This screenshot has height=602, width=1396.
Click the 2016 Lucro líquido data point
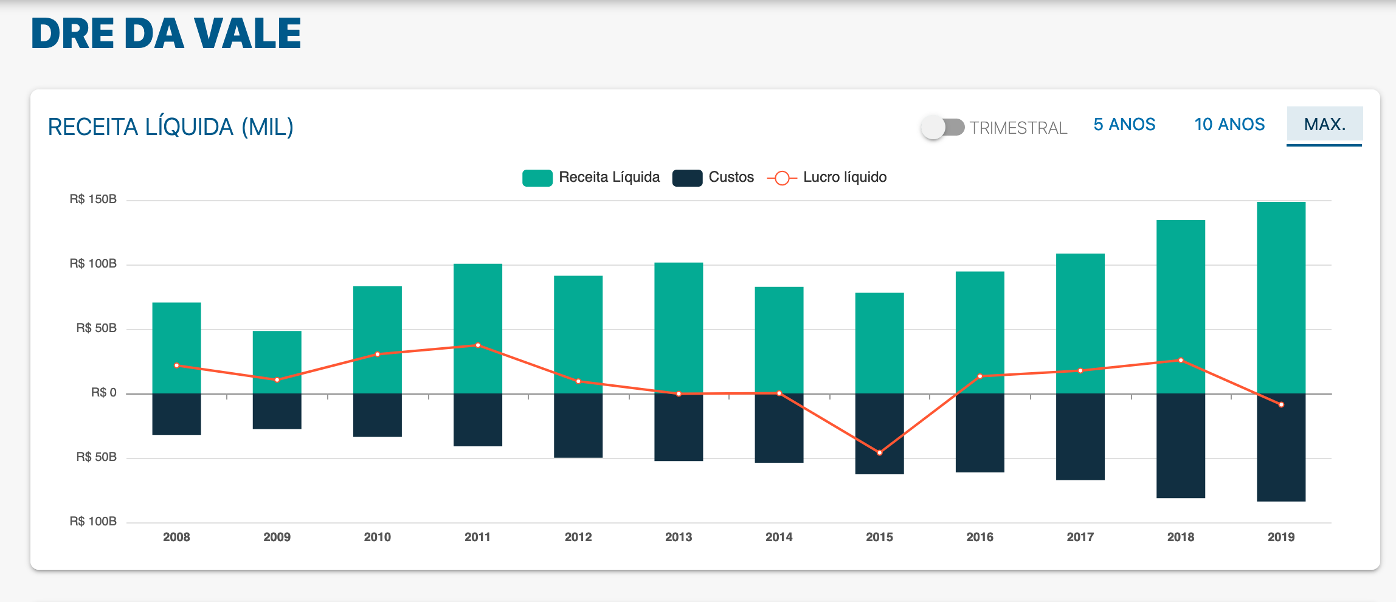point(980,376)
